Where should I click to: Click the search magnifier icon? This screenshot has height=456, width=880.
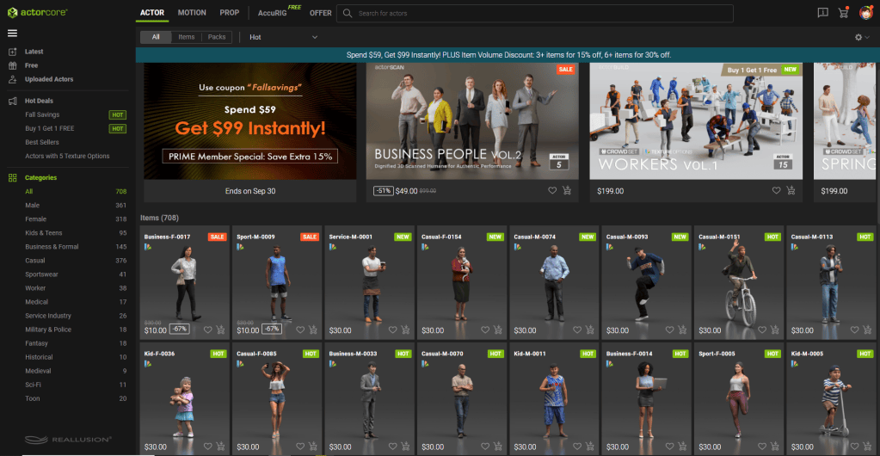[x=348, y=13]
